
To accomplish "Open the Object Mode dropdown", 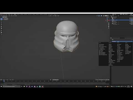I will (5, 16).
